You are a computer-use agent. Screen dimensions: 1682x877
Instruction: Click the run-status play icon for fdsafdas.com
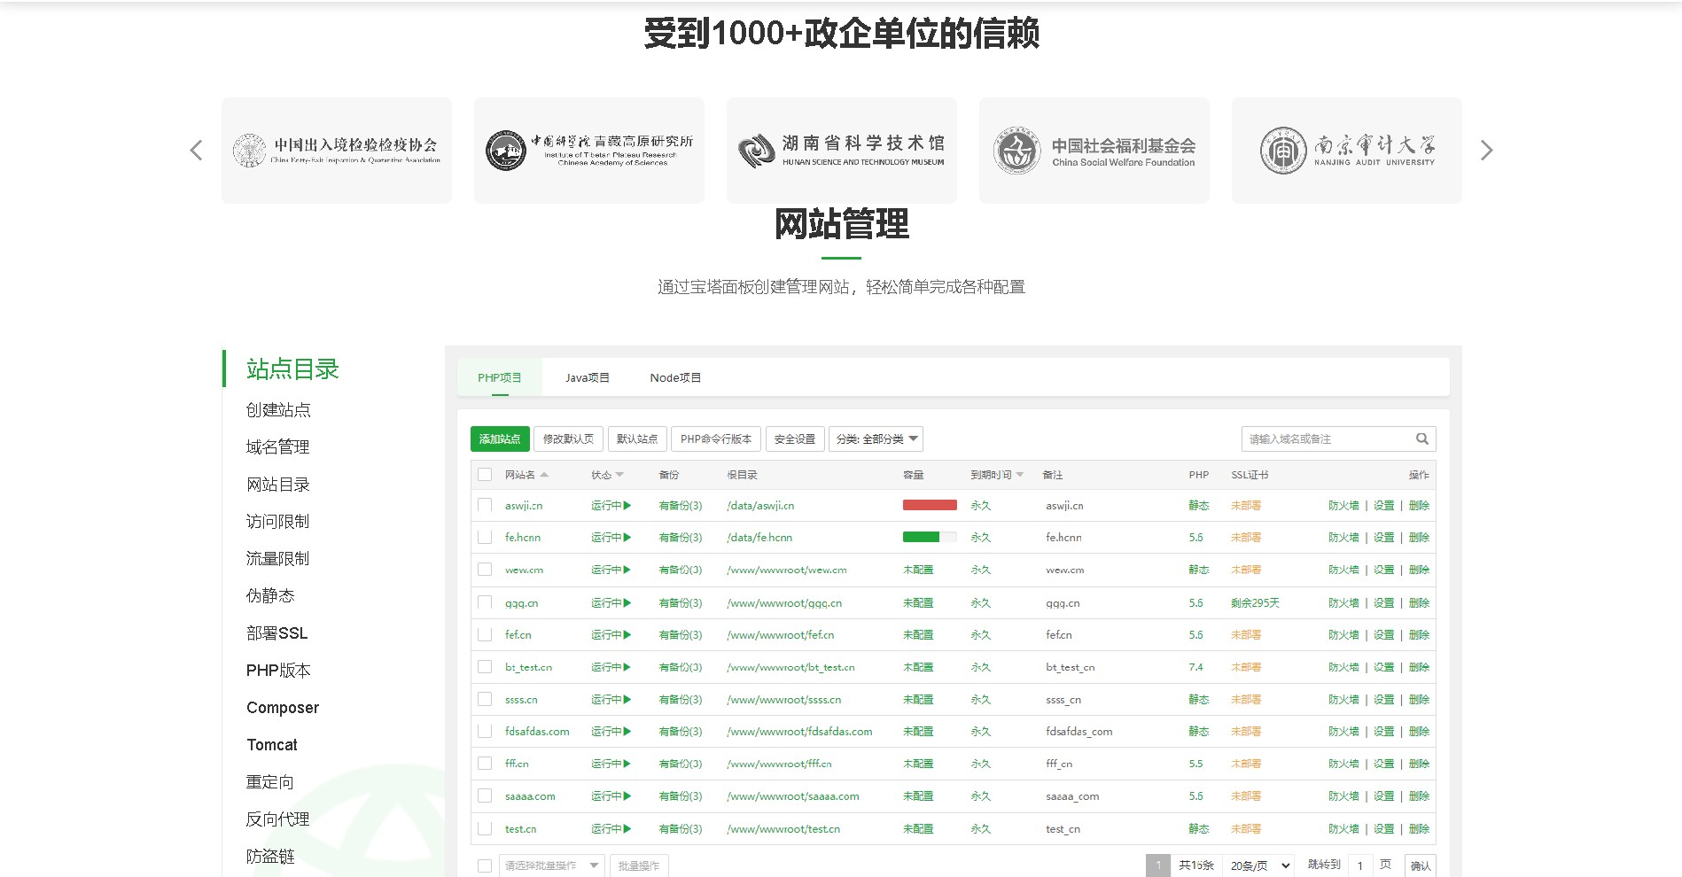pyautogui.click(x=627, y=732)
